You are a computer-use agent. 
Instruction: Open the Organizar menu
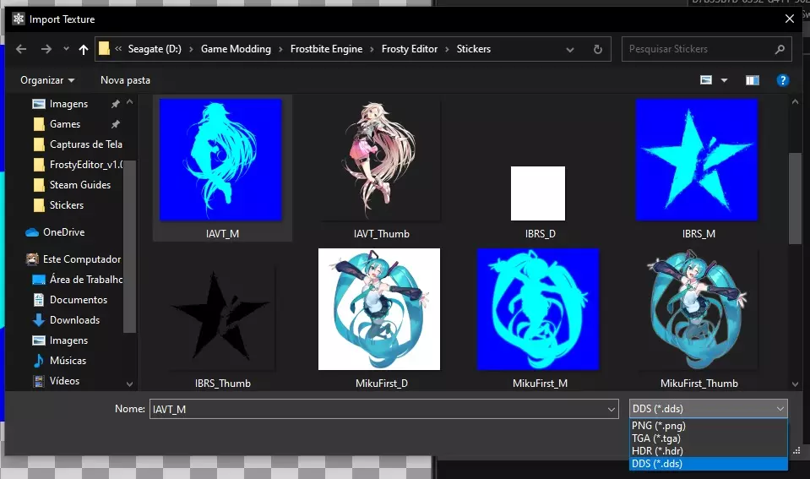[47, 80]
